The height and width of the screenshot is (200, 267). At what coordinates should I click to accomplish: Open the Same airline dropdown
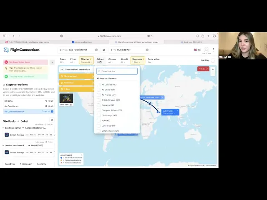[154, 60]
